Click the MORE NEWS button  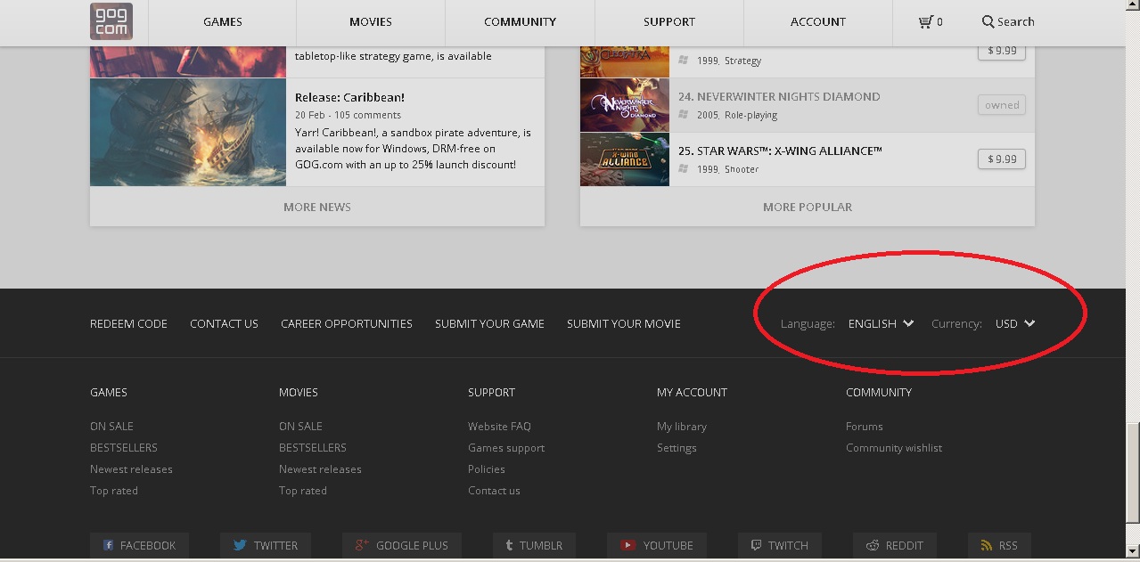[317, 207]
